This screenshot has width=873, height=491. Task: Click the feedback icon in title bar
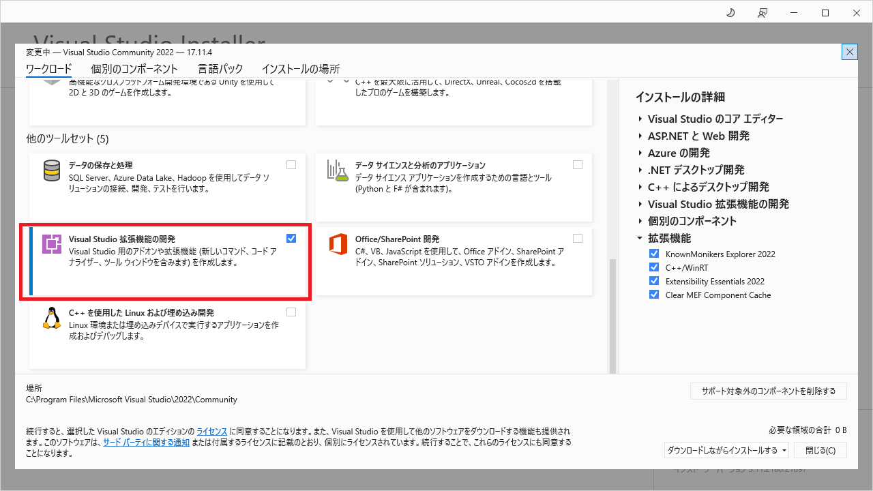[762, 13]
